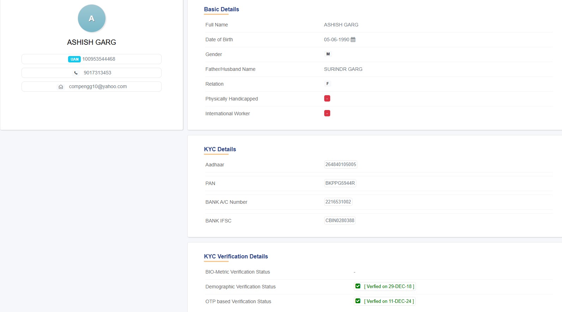Click the blue UAN badge icon
The height and width of the screenshot is (312, 562).
74,59
